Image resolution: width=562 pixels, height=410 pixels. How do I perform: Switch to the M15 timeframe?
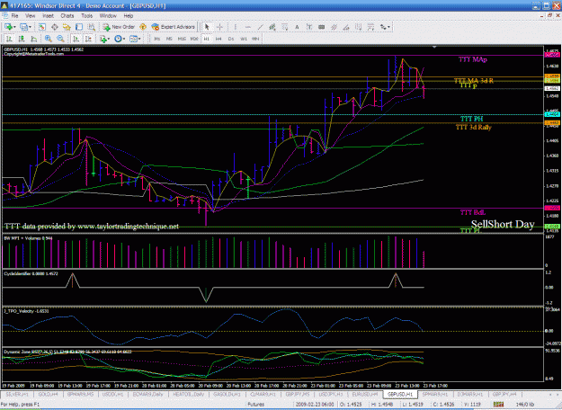pyautogui.click(x=182, y=39)
